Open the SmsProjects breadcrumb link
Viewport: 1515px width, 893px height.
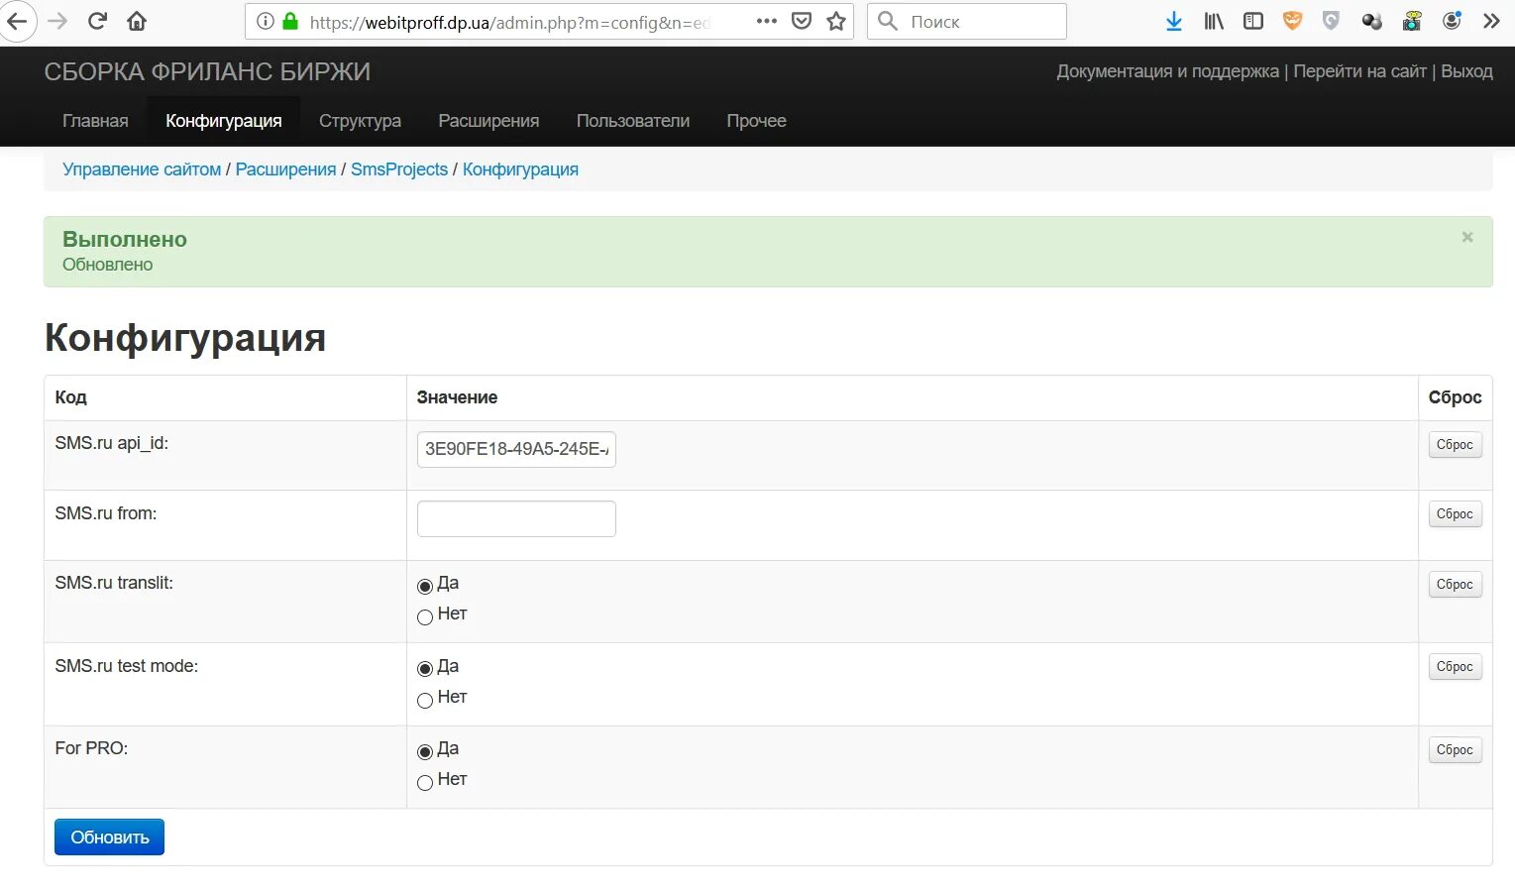399,169
